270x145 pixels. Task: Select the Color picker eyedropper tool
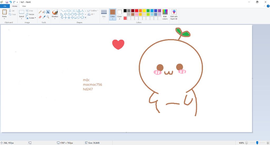[x=44, y=17]
